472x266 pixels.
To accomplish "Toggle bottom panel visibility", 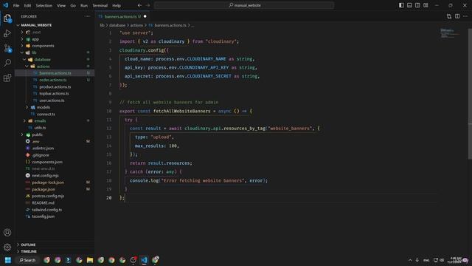I will (409, 5).
